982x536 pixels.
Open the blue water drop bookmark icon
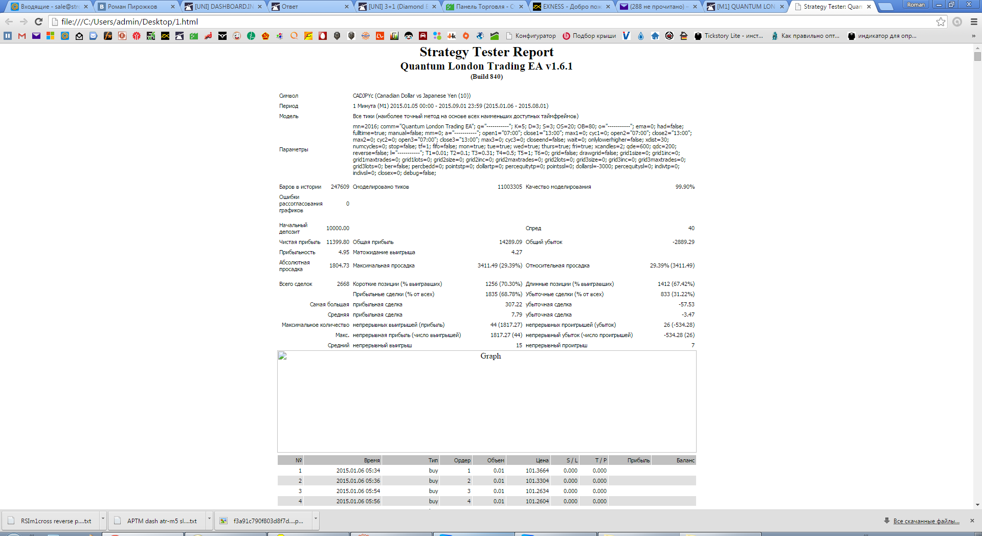(641, 36)
